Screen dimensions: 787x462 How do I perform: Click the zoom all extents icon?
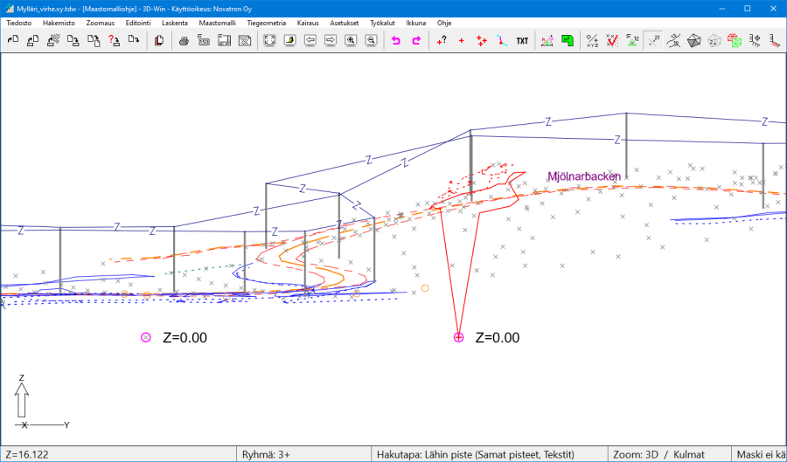pos(269,40)
